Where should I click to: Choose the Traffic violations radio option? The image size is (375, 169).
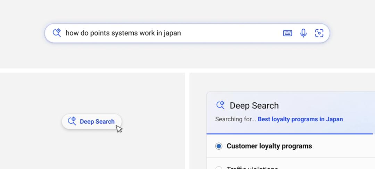coord(219,168)
